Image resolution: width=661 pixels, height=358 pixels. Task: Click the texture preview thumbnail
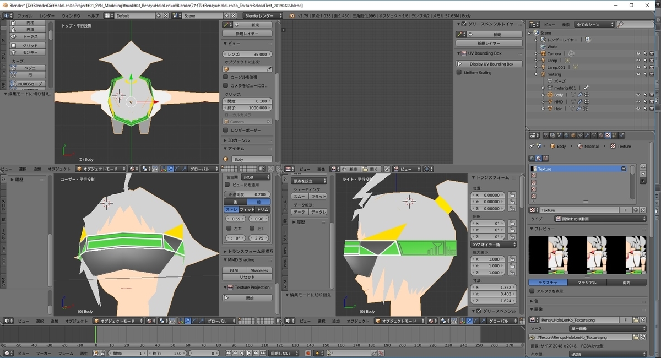coord(587,255)
